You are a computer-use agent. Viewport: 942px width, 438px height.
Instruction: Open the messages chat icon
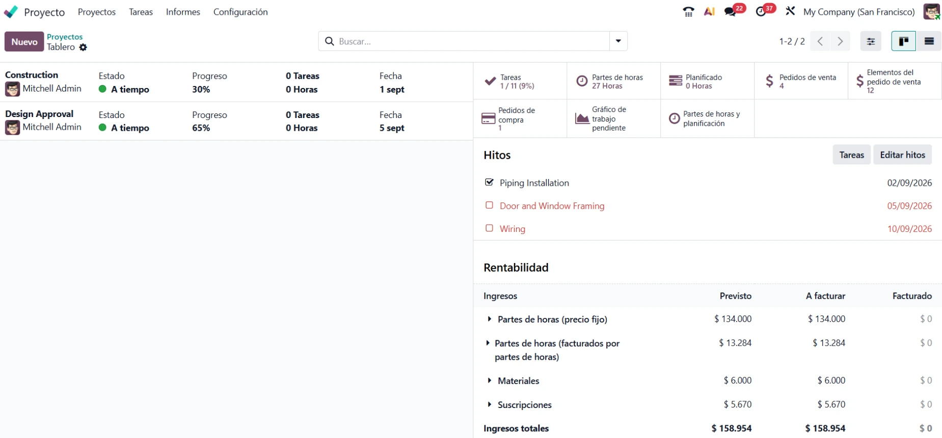point(730,12)
